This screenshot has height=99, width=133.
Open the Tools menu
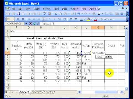click(56, 9)
